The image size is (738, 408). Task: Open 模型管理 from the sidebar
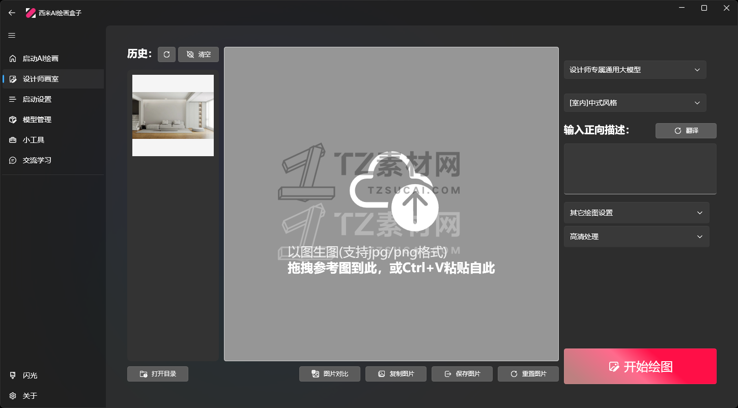point(53,120)
